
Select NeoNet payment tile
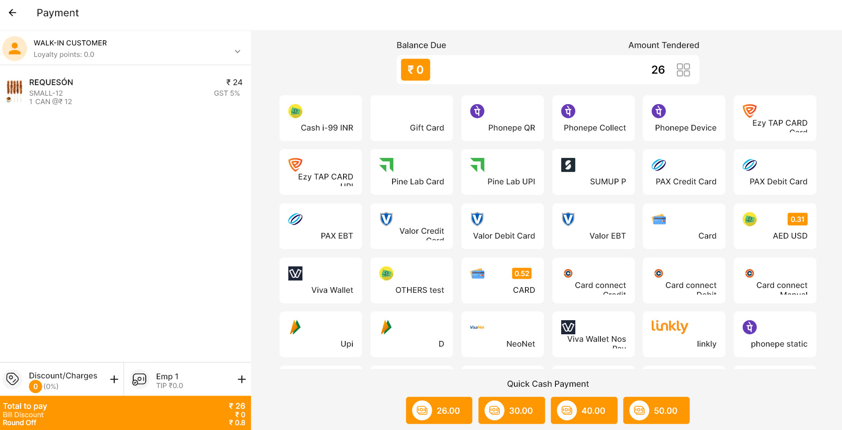(x=502, y=334)
